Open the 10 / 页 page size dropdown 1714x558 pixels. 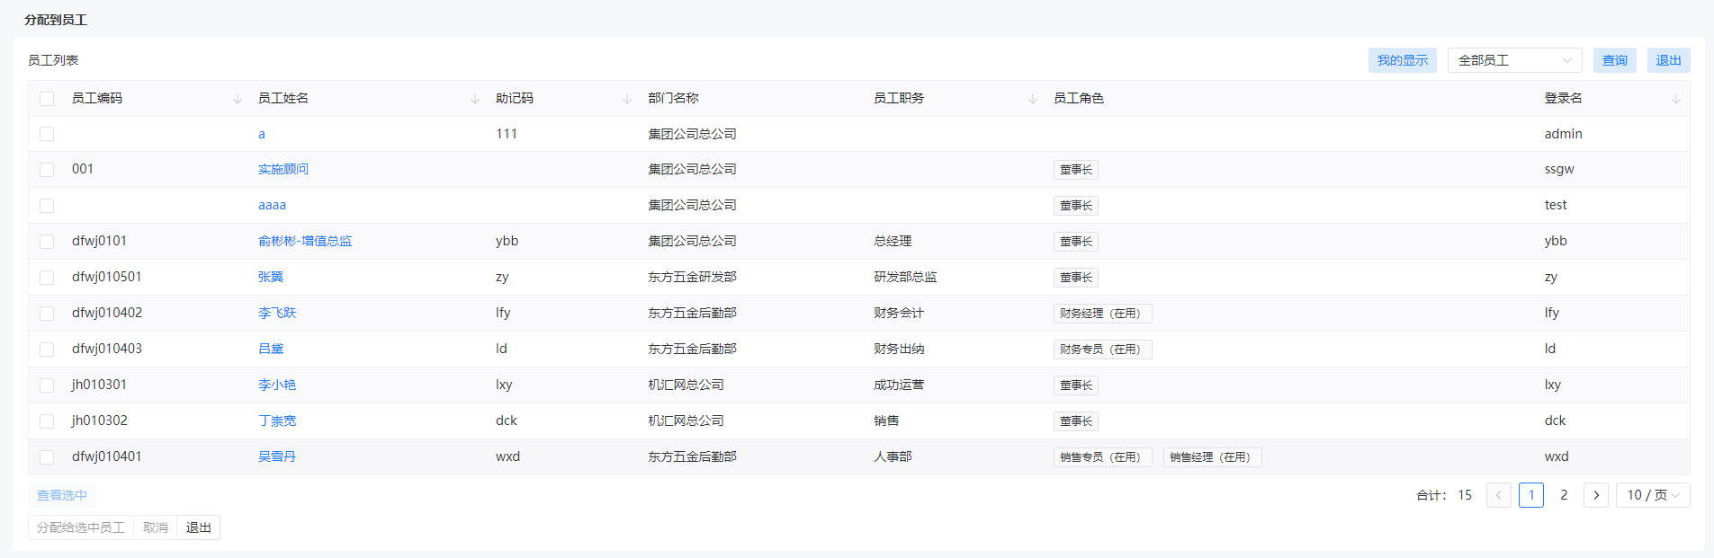[1653, 495]
